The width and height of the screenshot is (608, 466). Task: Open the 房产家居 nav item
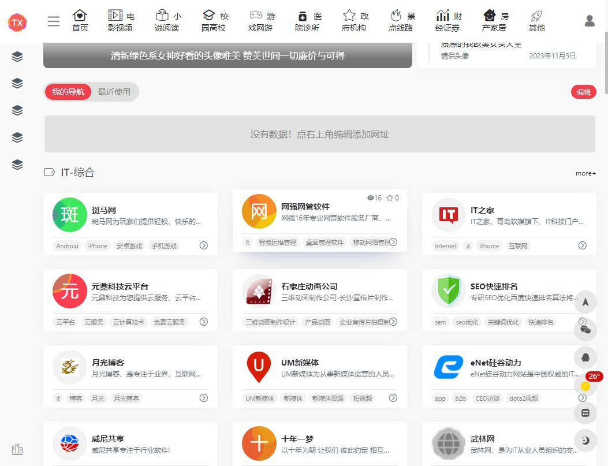point(495,21)
